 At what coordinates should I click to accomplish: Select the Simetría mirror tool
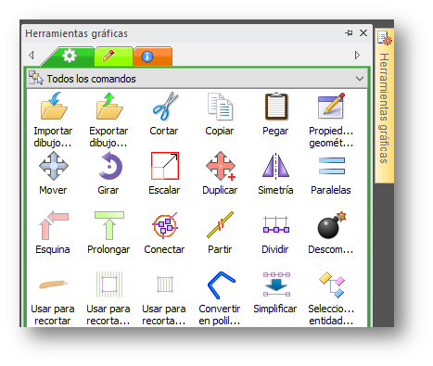[276, 166]
